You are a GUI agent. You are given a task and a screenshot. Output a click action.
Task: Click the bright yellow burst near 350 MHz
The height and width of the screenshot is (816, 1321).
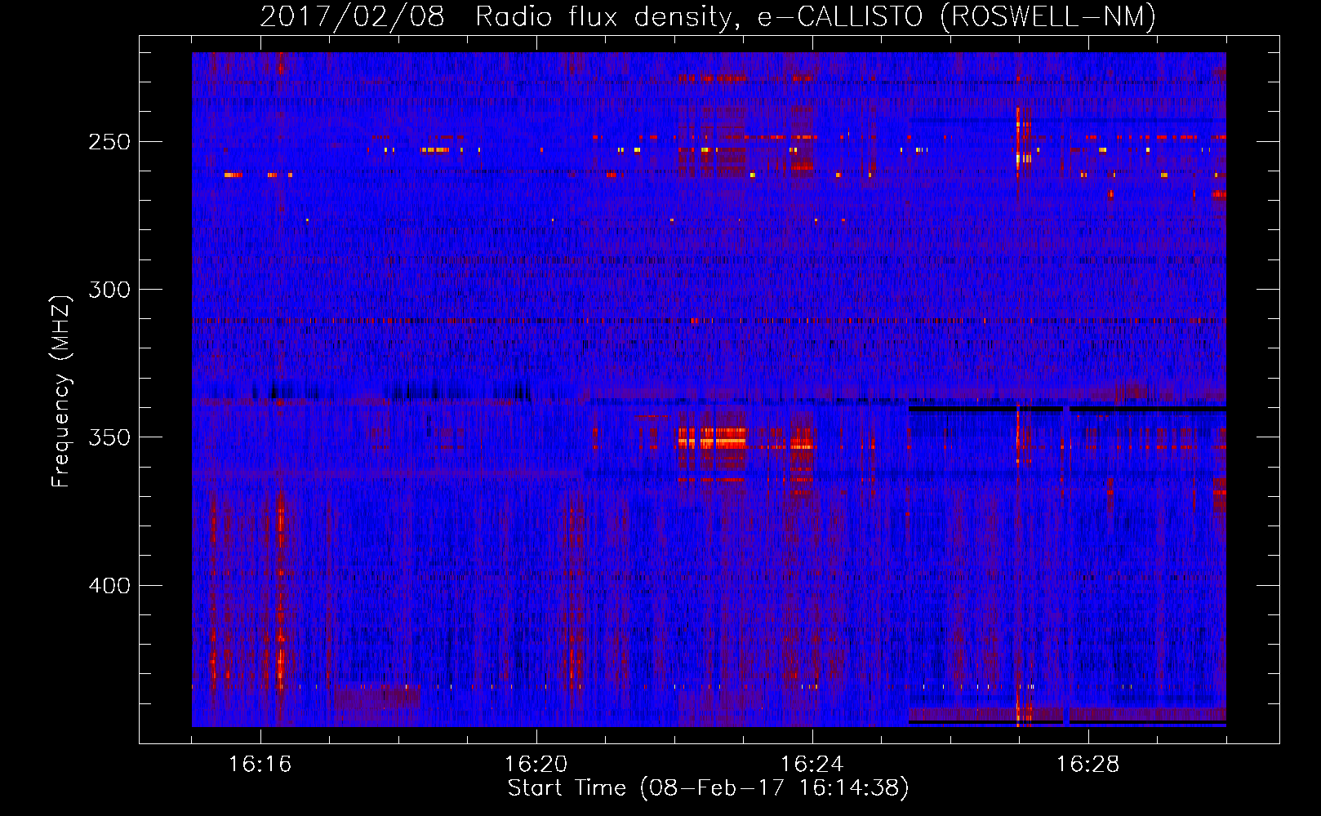(712, 441)
